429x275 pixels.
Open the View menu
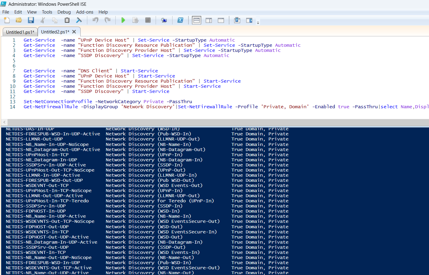coord(32,12)
